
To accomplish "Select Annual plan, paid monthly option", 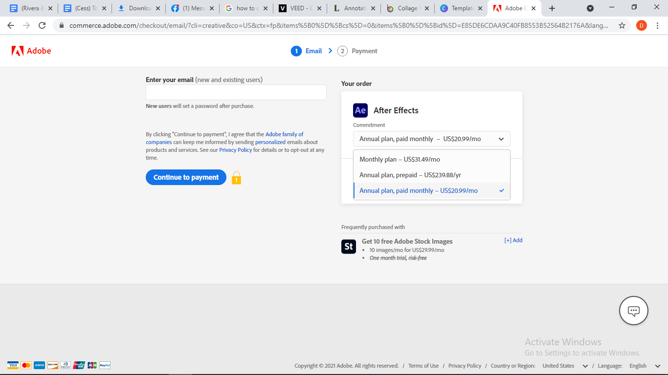I will (431, 190).
